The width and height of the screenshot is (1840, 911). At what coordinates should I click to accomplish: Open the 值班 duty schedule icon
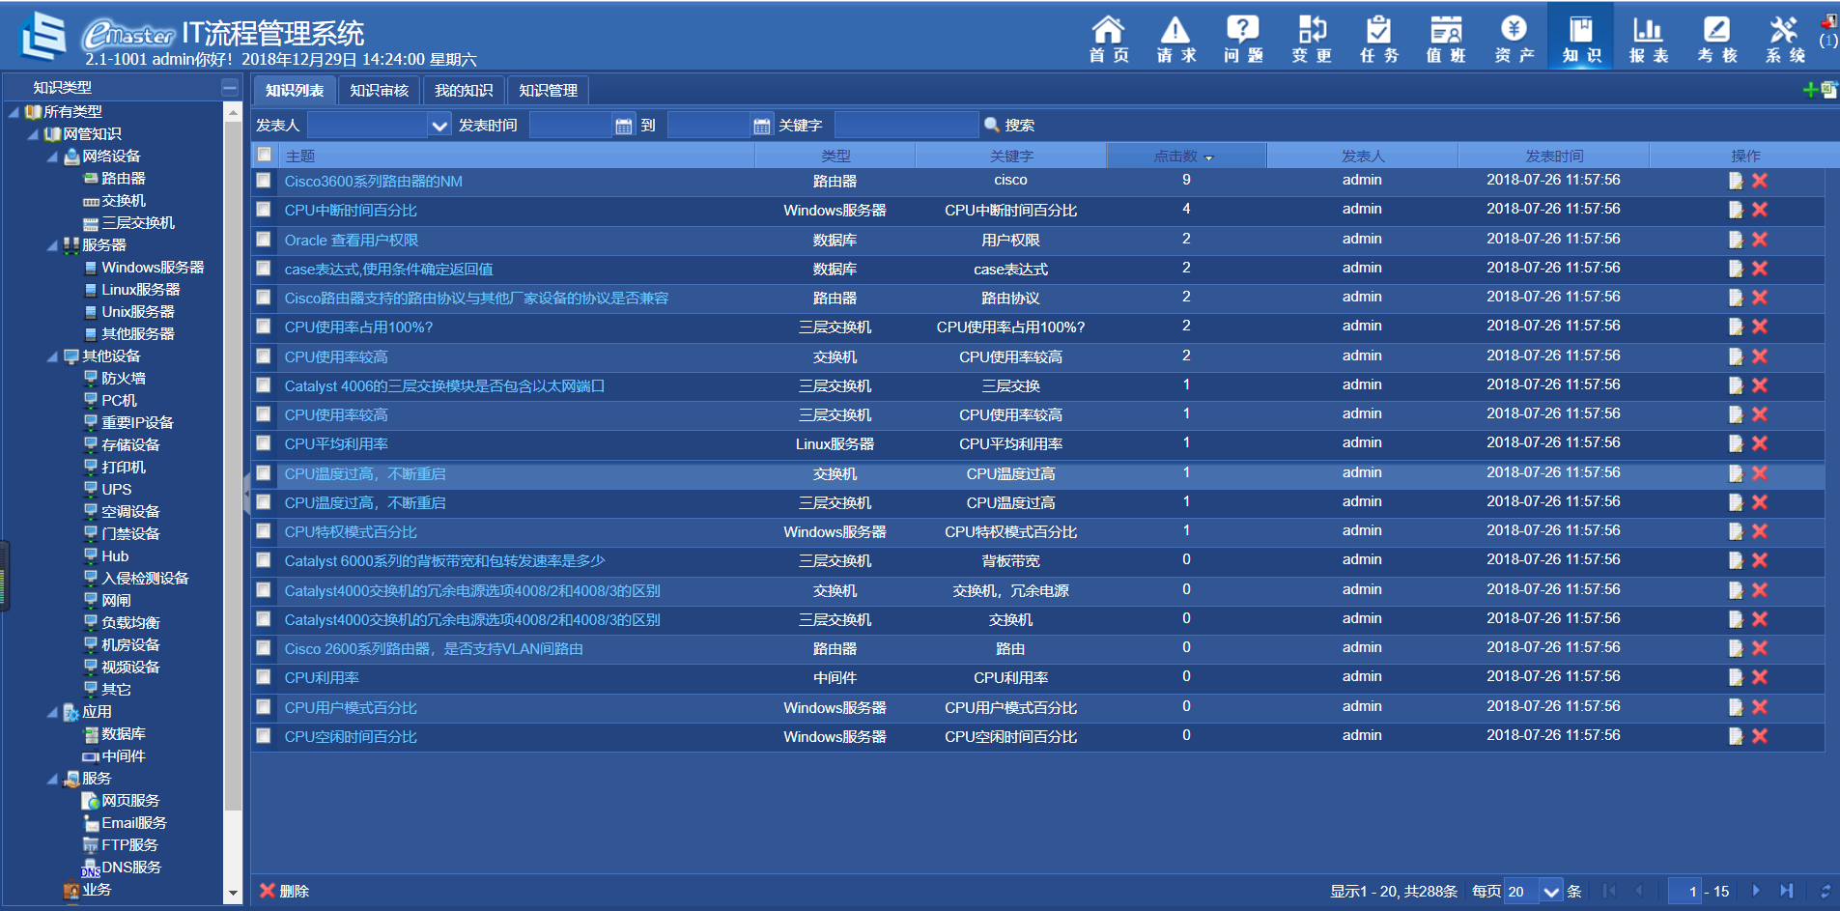(x=1446, y=39)
